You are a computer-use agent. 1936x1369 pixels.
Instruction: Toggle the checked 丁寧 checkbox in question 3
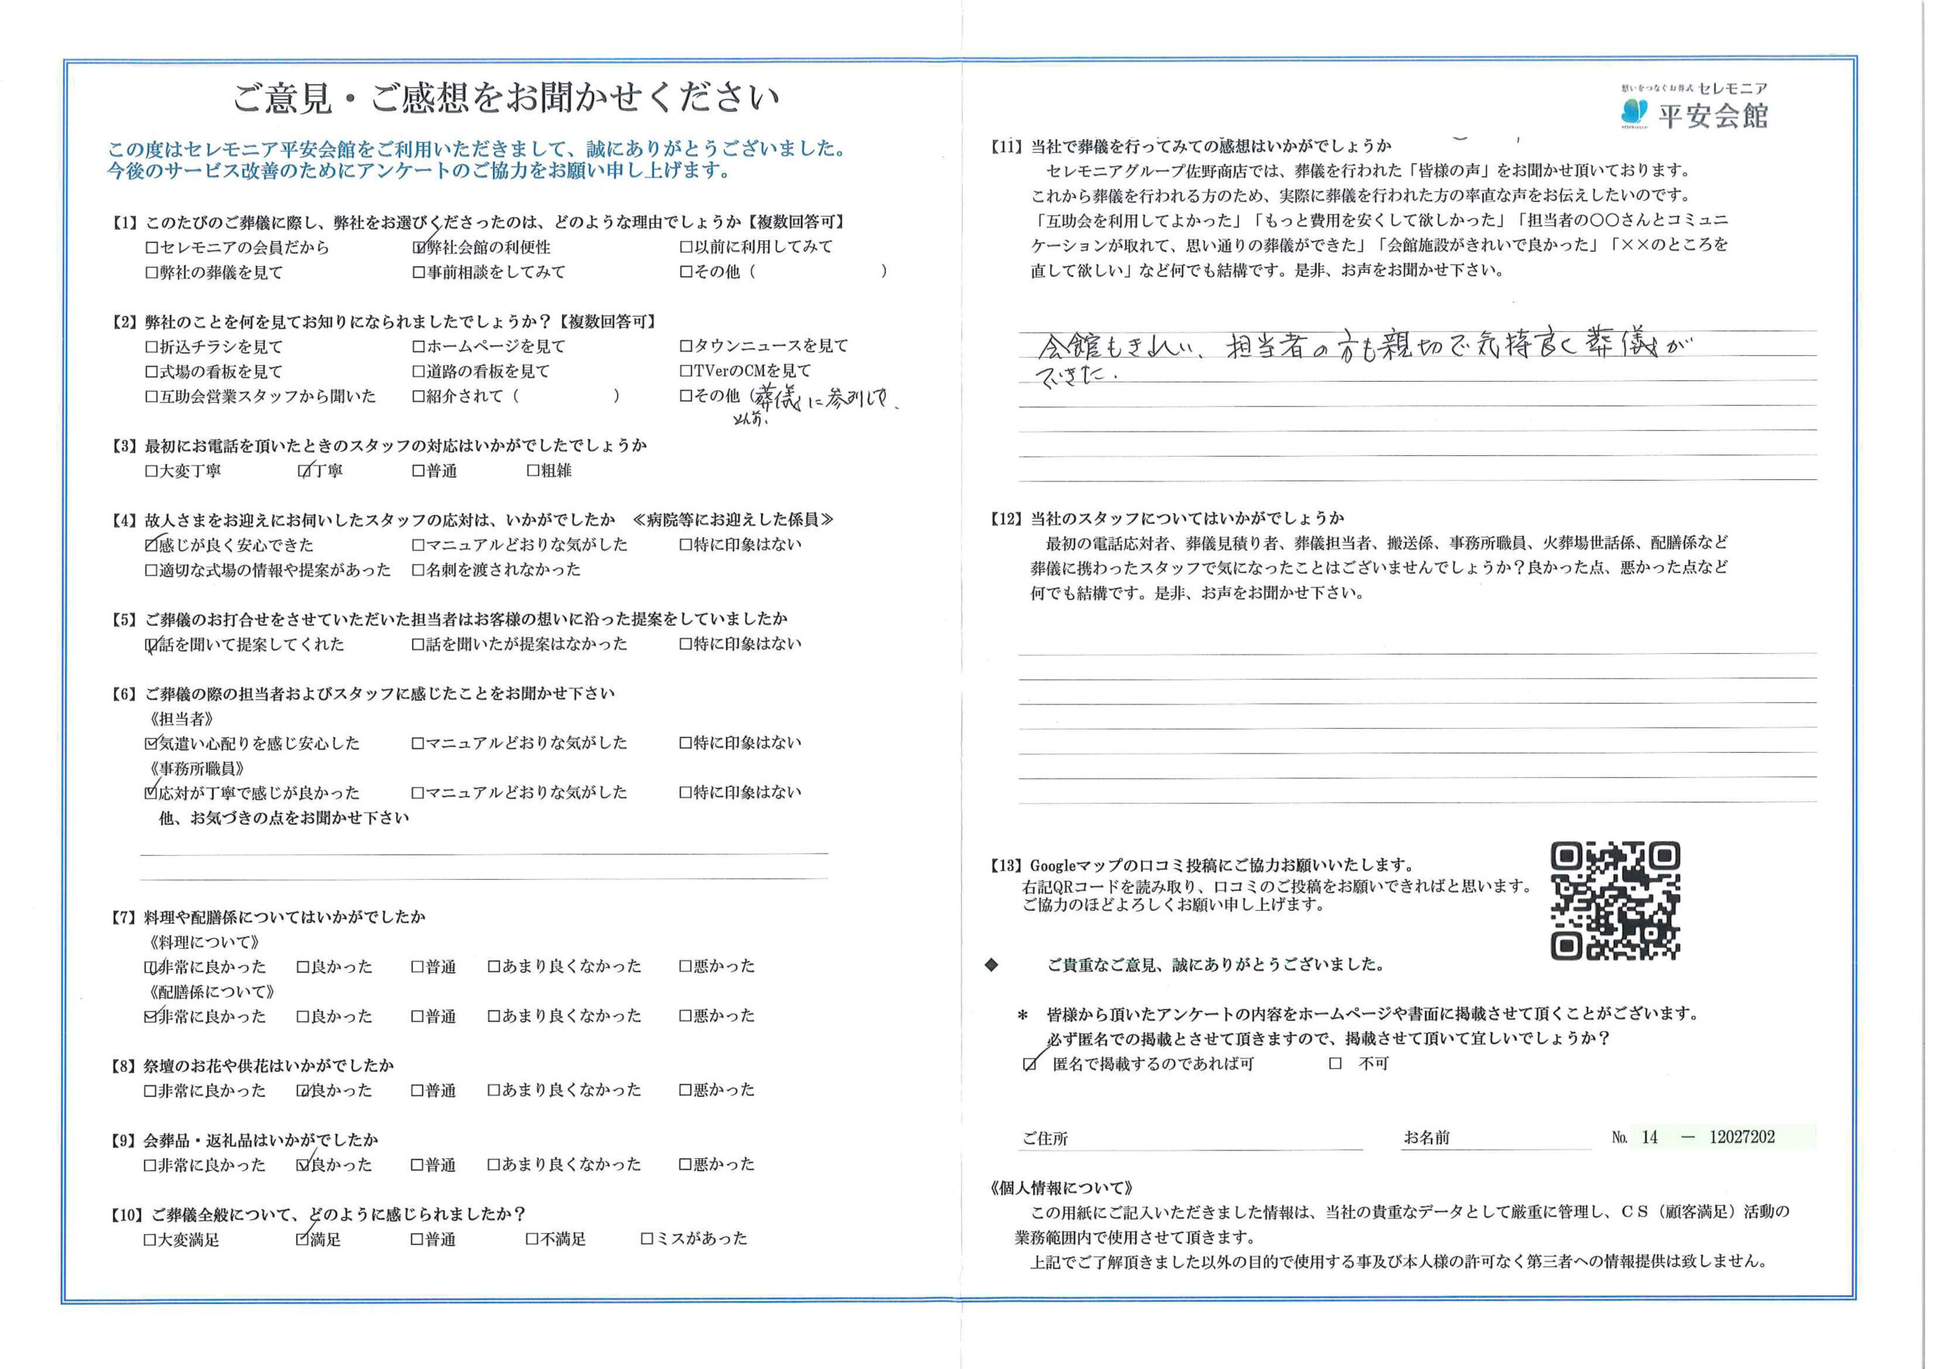(x=305, y=471)
